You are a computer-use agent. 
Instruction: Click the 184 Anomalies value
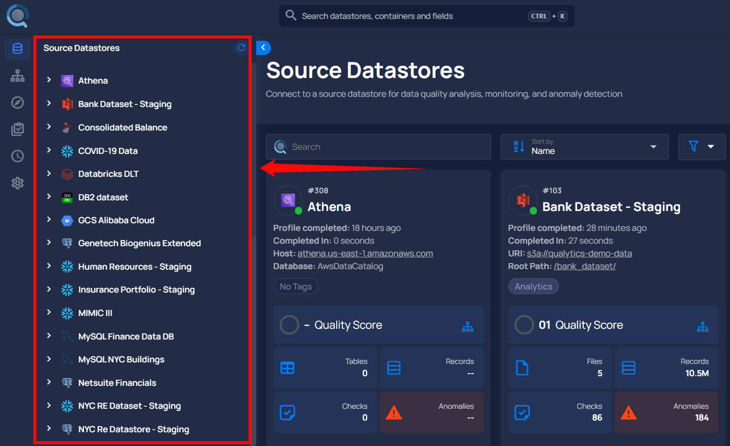[702, 417]
